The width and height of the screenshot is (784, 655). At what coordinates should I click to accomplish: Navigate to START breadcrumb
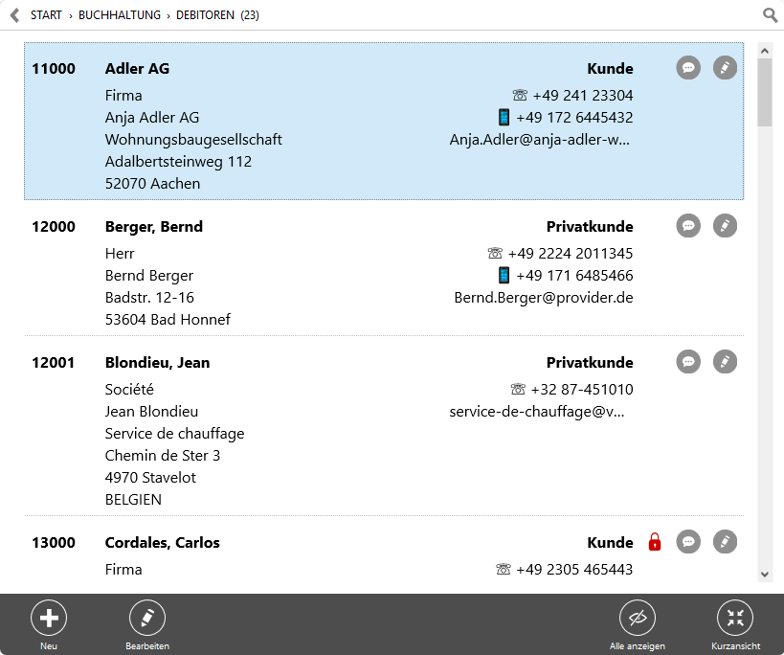[46, 15]
